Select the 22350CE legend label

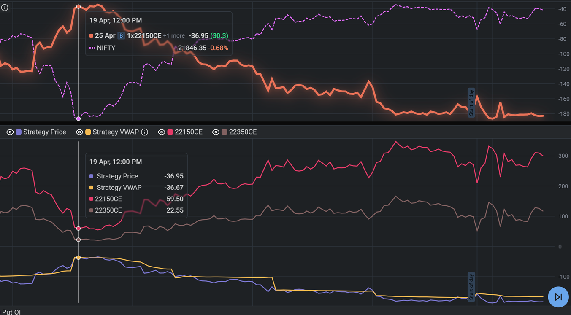(x=243, y=132)
